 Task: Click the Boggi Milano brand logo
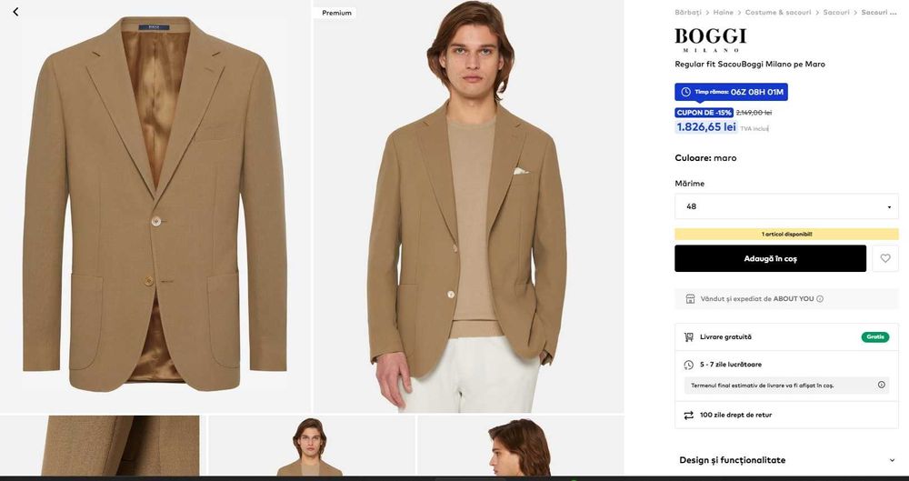point(711,39)
